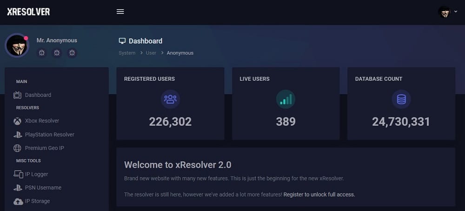
Task: Click the 226,302 registered users value
Action: (170, 121)
